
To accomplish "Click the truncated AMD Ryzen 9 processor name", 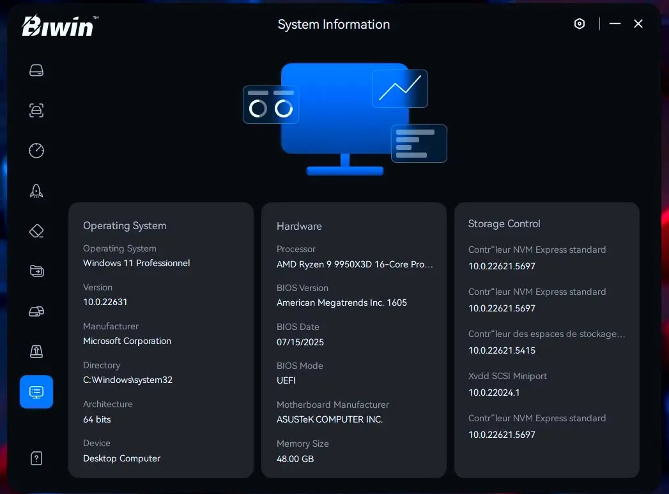I will (355, 264).
